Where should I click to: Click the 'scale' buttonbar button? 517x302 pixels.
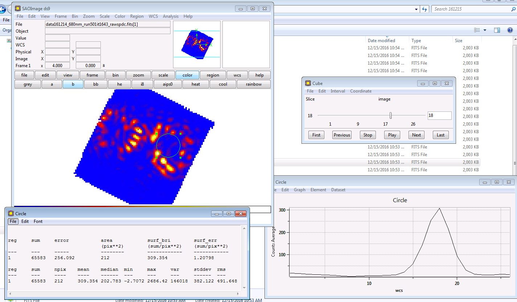tap(163, 75)
